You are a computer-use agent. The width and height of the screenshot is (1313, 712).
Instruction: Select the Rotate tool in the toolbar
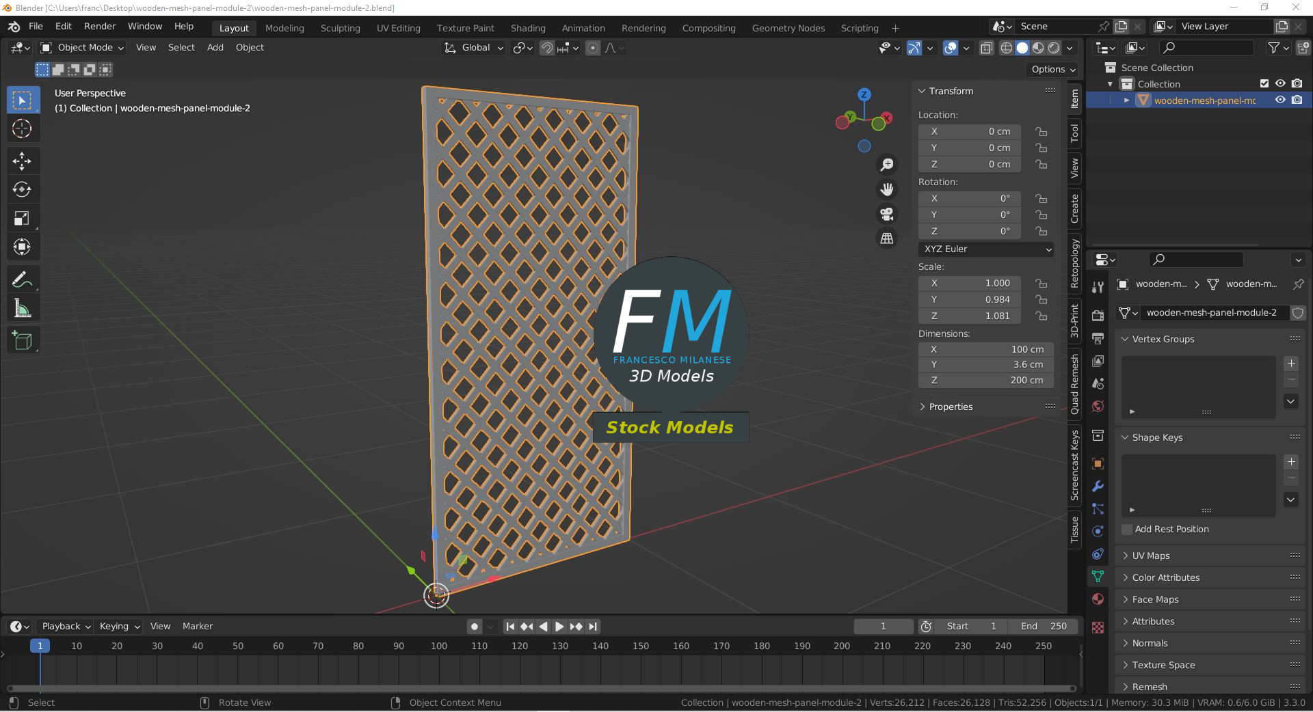(x=22, y=190)
